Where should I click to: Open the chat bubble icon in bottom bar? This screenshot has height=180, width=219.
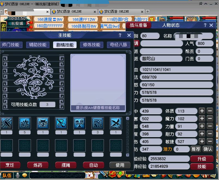pos(25,175)
